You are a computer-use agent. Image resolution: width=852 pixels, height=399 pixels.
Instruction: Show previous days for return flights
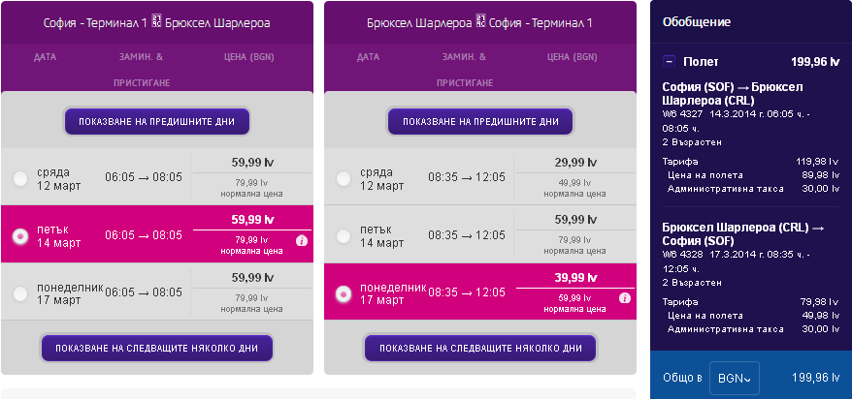[x=480, y=122]
